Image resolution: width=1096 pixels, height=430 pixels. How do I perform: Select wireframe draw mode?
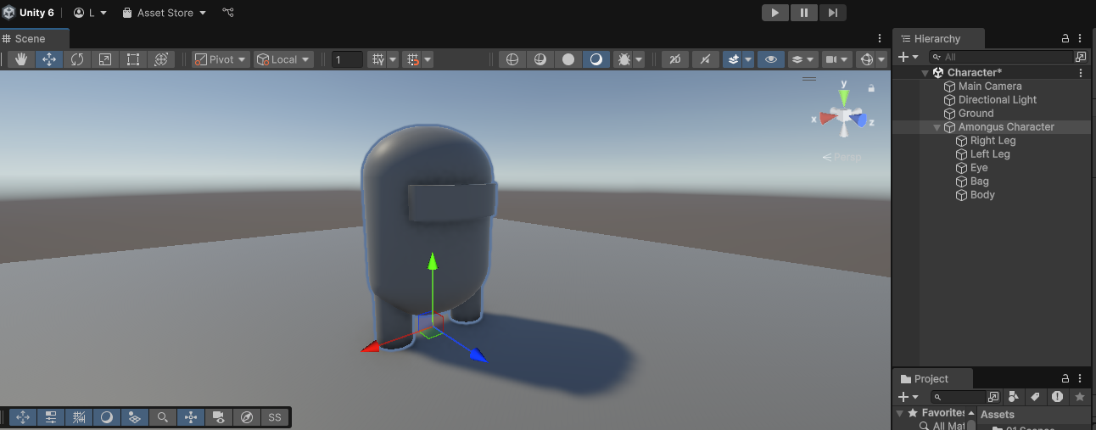512,59
